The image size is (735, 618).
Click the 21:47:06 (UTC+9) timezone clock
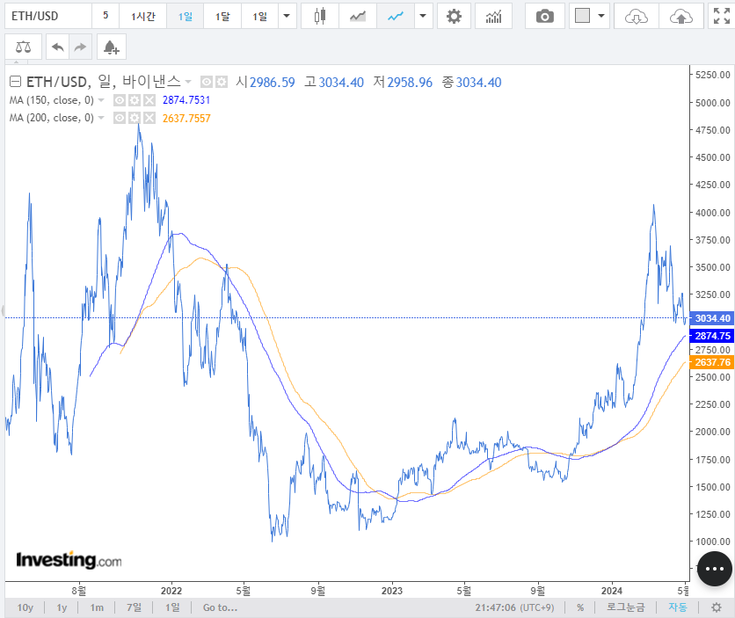[x=514, y=607]
